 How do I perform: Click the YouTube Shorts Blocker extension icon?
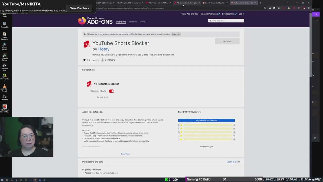coord(87,44)
